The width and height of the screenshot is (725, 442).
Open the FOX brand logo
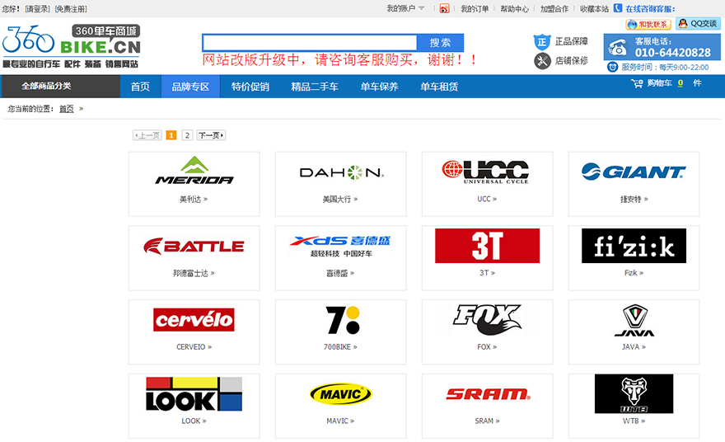487,320
